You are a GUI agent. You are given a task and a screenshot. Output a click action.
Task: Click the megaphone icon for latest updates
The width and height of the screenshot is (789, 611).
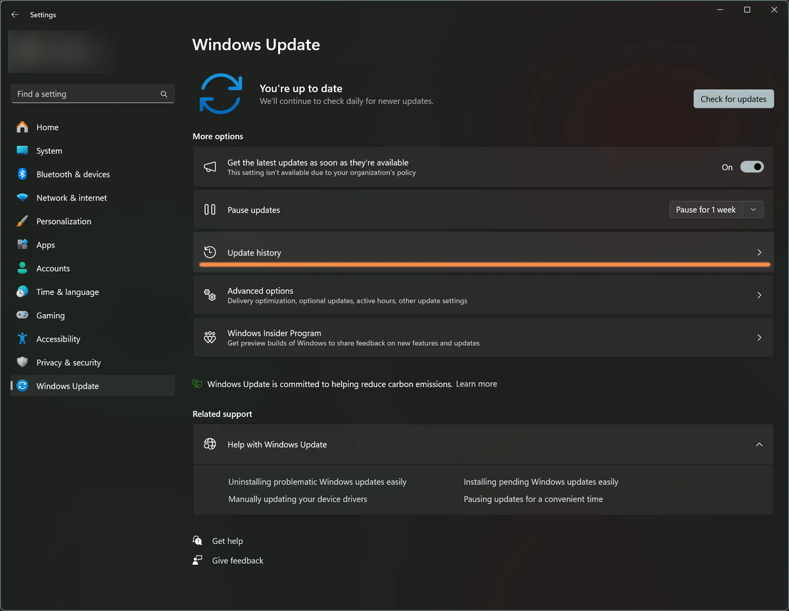[x=210, y=167]
